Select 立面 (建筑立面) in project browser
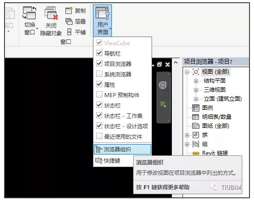This screenshot has width=254, height=201. point(223,99)
